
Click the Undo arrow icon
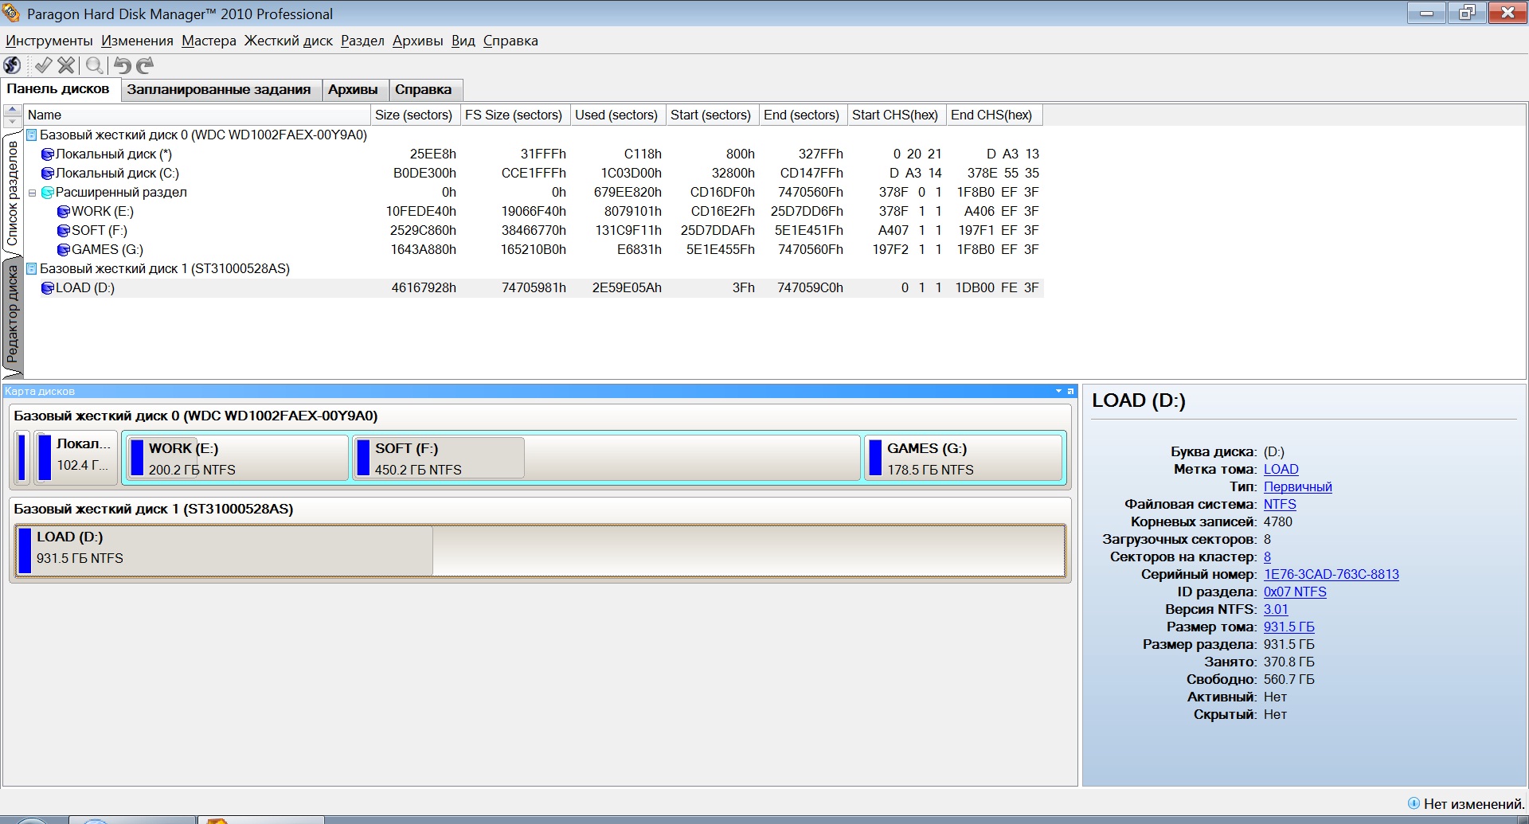(122, 65)
